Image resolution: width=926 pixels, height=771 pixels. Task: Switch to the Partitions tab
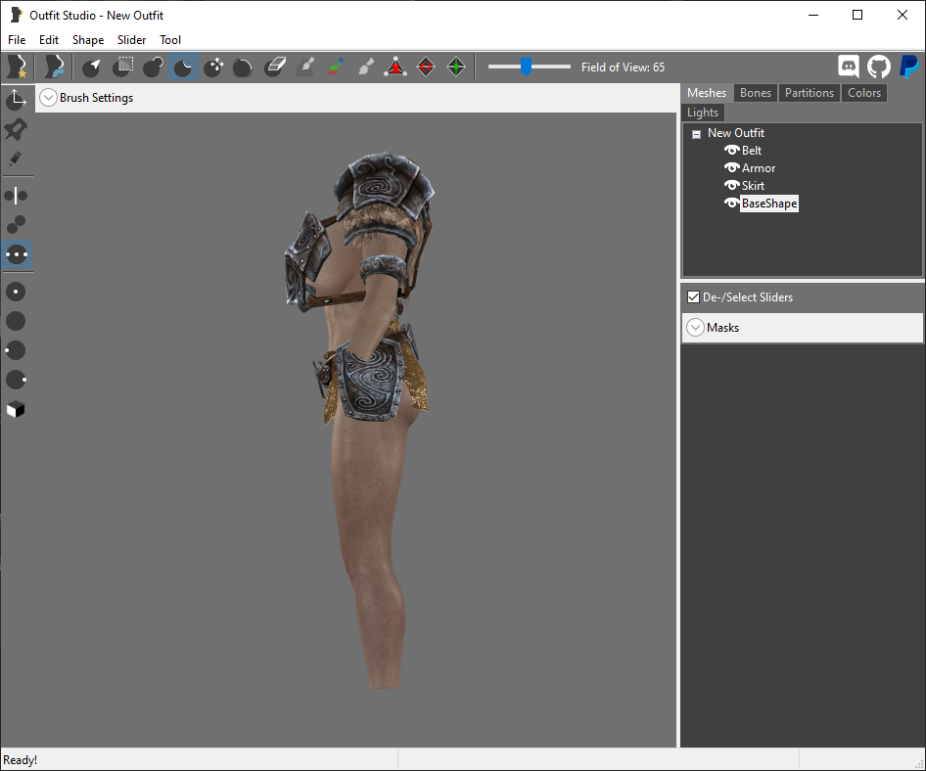[x=810, y=93]
